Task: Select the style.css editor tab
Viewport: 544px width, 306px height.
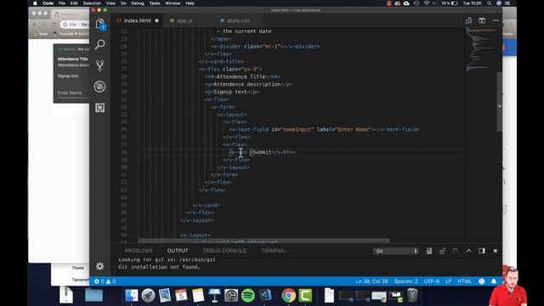Action: click(238, 20)
